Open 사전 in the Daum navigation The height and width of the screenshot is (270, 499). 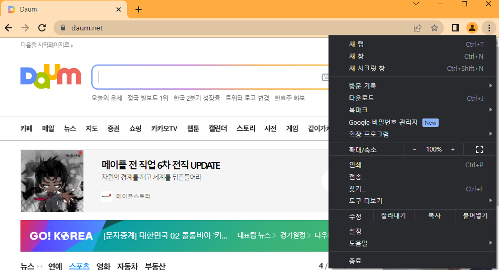click(271, 128)
